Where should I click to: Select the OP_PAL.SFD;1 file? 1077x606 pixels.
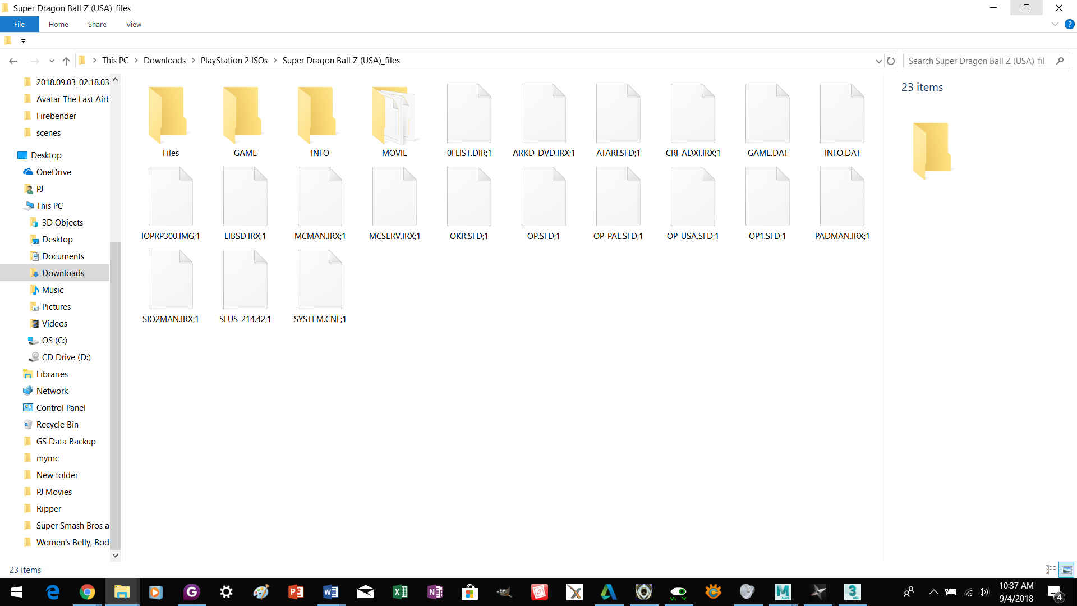coord(618,204)
